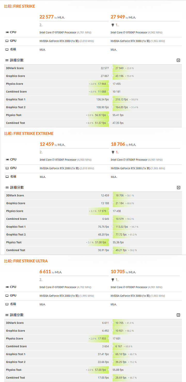Image resolution: width=186 pixels, height=382 pixels.
Task: Click the 60.10 fps Graphics Test 1 value
Action: pos(121,354)
